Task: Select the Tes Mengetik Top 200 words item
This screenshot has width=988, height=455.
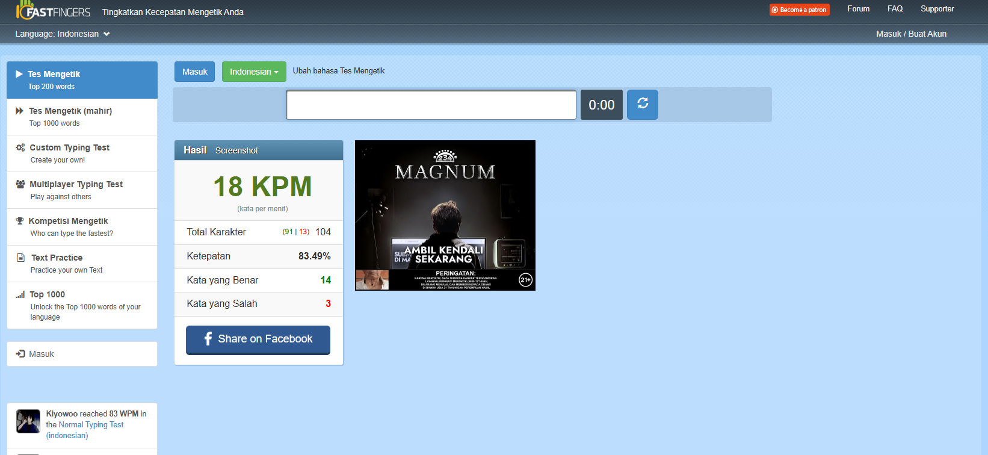Action: pyautogui.click(x=82, y=80)
